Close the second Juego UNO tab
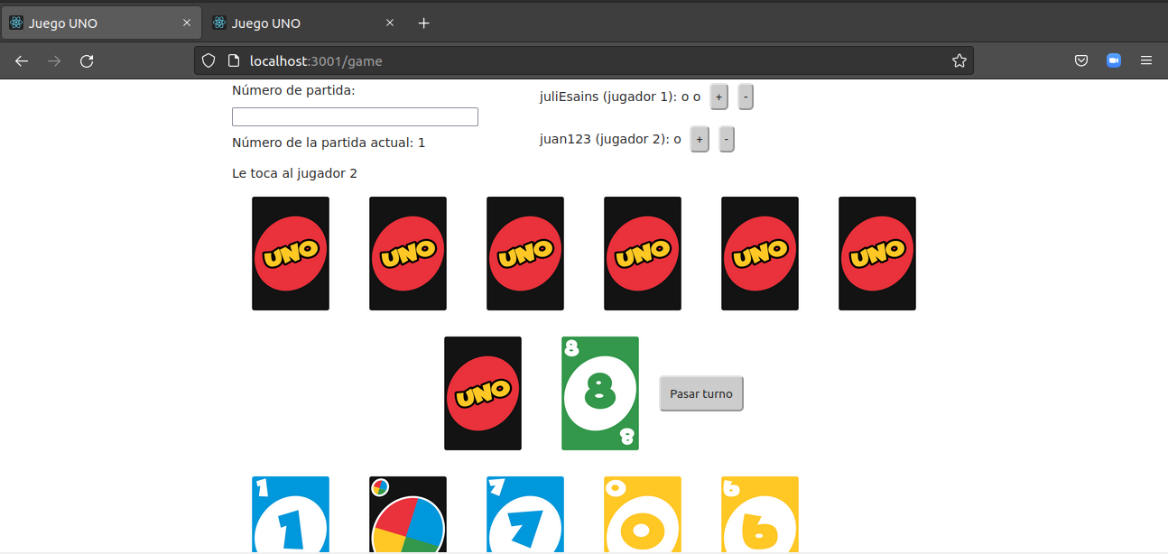Viewport: 1168px width, 554px height. coord(390,23)
